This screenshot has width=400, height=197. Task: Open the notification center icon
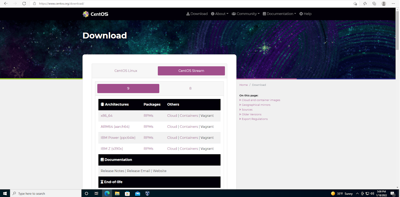(x=393, y=193)
